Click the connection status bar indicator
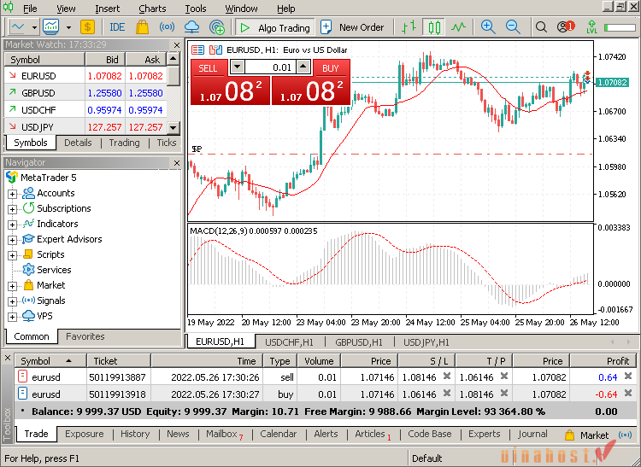Image resolution: width=641 pixels, height=467 pixels. 619,27
